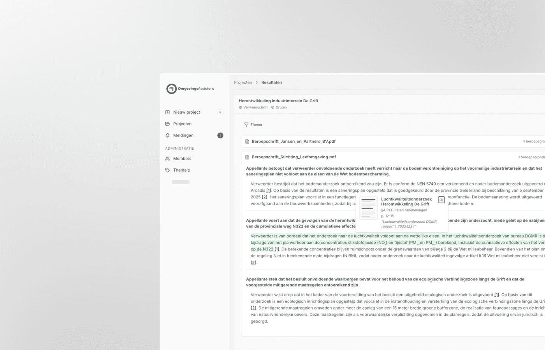545x350 pixels.
Task: Click the Members people icon
Action: click(x=167, y=158)
